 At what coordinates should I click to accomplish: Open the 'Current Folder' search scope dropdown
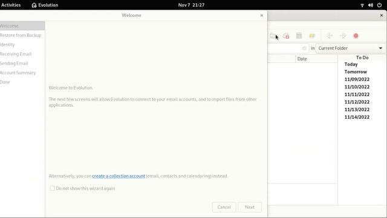(x=350, y=48)
